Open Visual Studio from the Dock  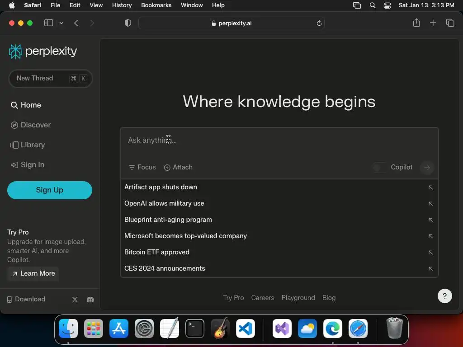pos(282,328)
